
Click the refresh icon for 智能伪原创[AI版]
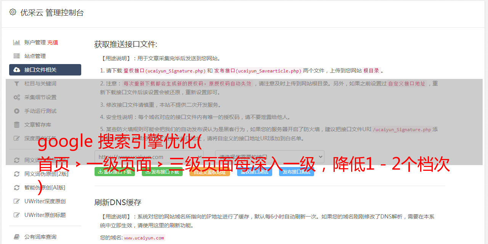17,188
